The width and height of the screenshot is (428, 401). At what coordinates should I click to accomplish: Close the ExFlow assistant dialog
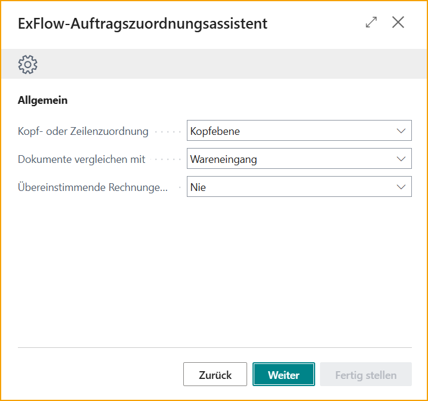(x=398, y=23)
